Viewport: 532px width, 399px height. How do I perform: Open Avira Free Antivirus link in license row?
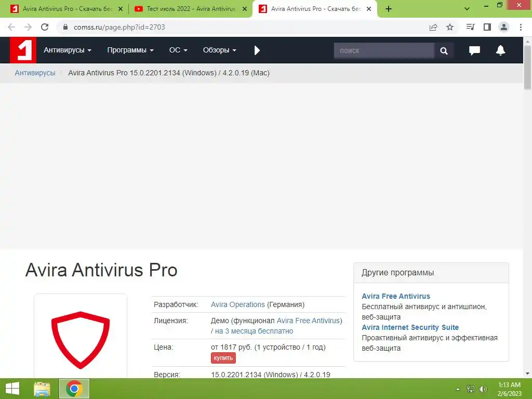[309, 321]
